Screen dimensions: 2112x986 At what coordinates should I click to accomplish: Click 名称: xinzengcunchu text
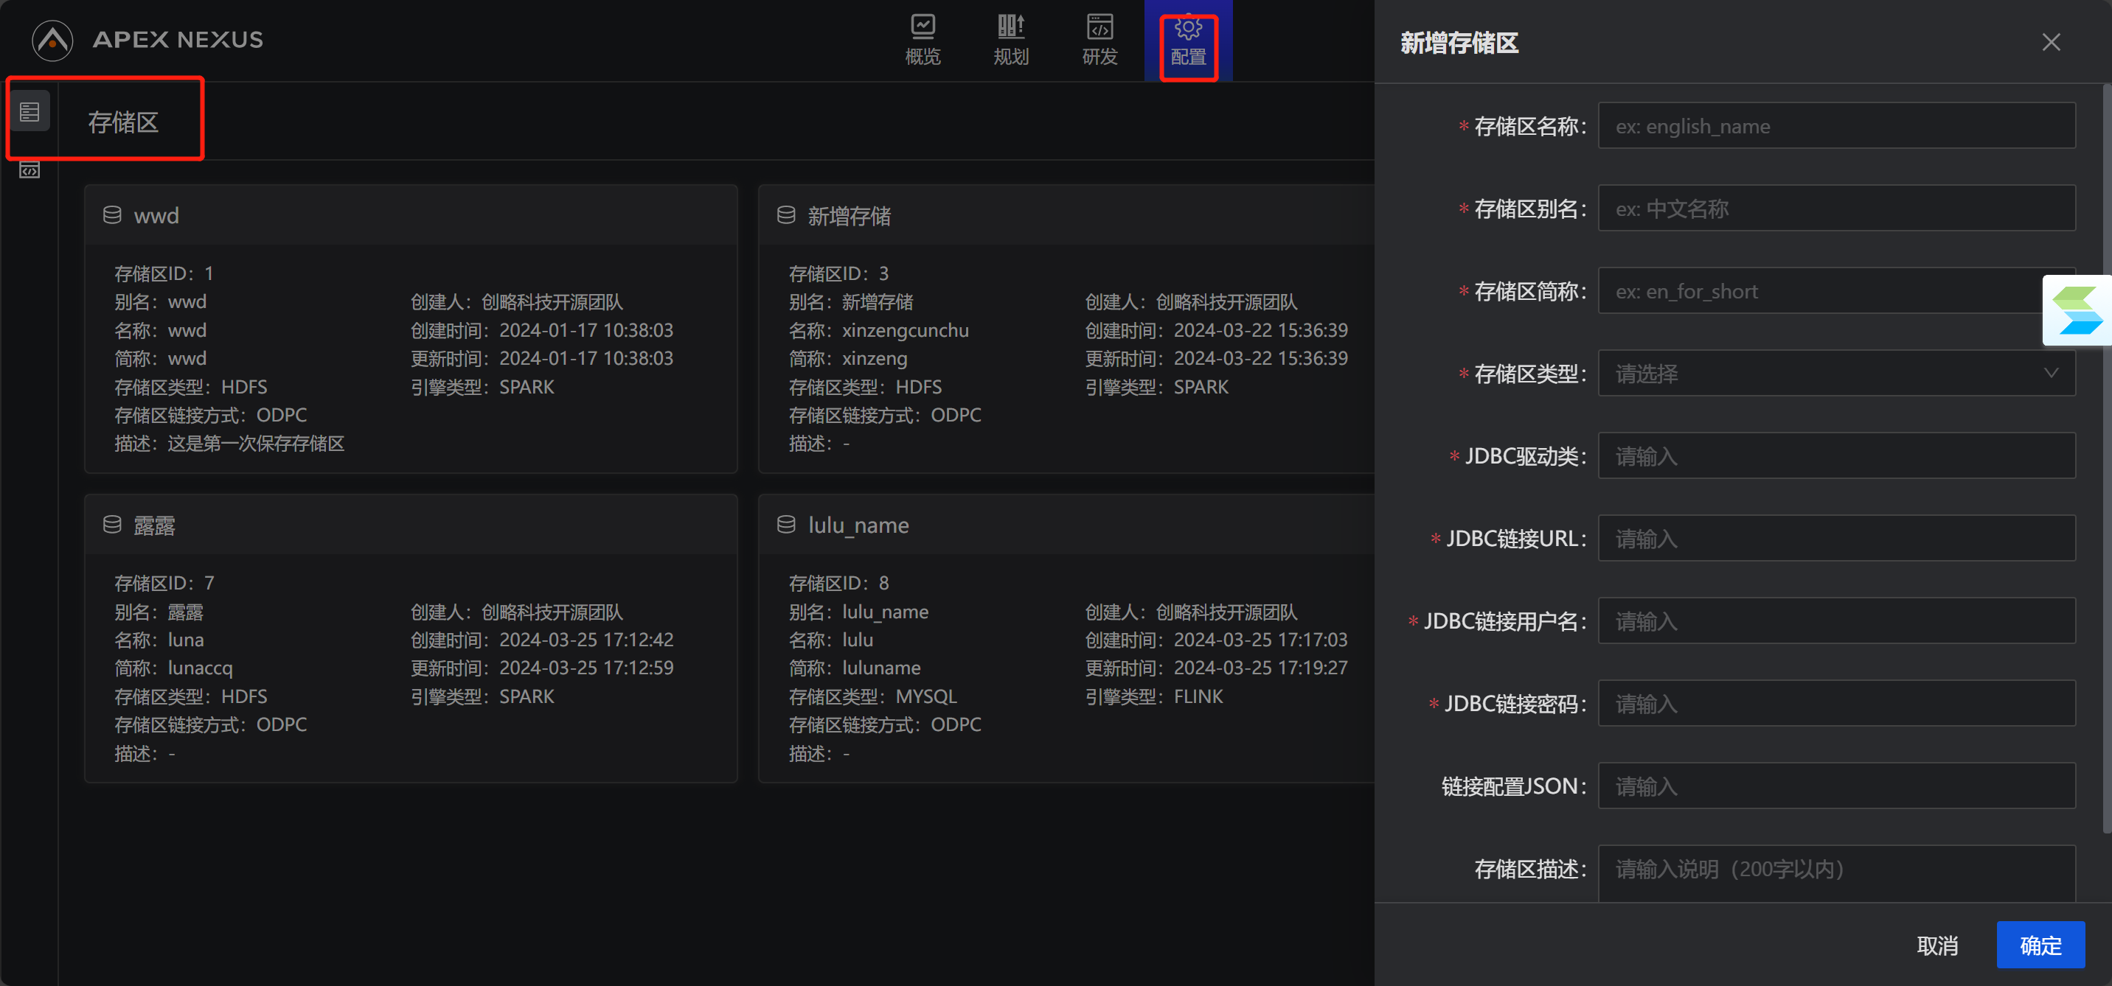pos(878,330)
